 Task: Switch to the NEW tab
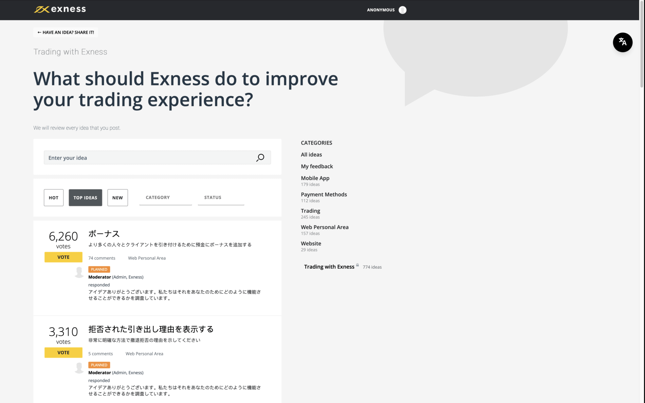coord(117,197)
